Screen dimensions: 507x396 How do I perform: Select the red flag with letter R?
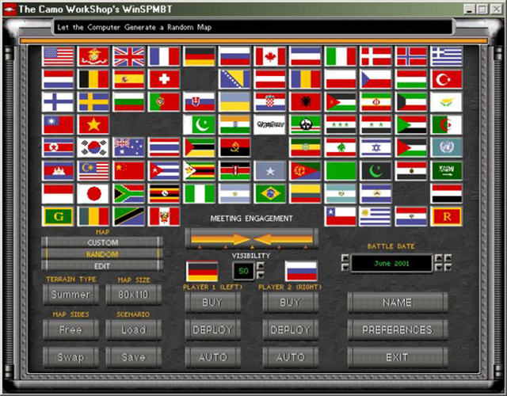(x=446, y=216)
